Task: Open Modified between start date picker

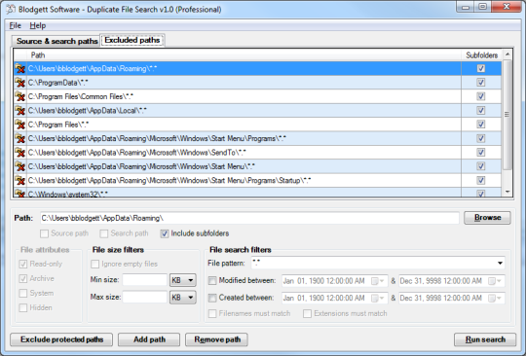Action: pos(378,281)
